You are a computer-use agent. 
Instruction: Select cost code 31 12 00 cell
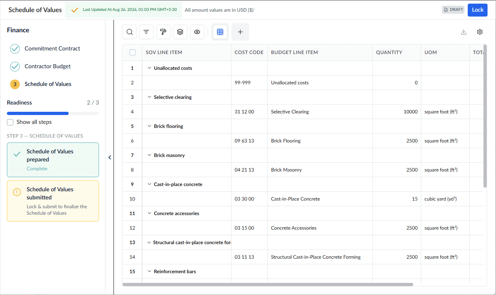(x=249, y=112)
